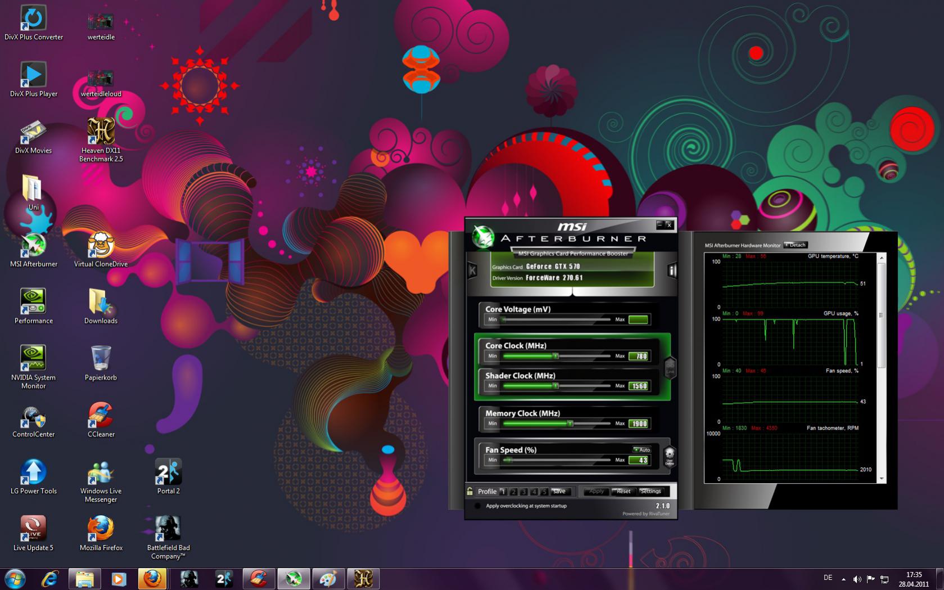
Task: Toggle Auto fan speed control
Action: (642, 449)
